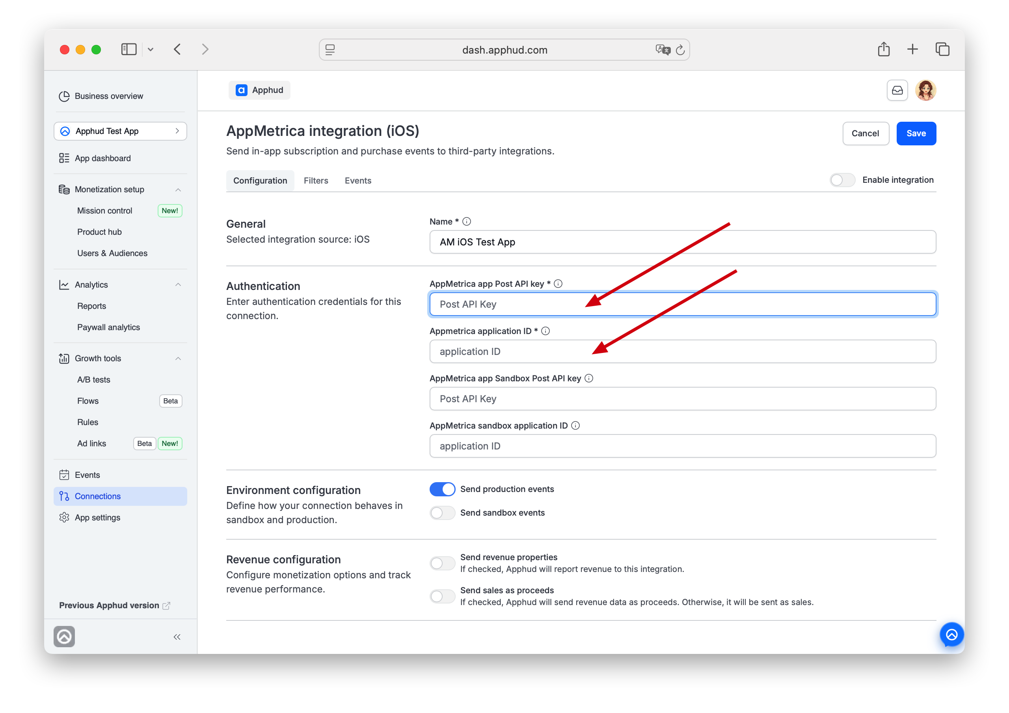Open the inbox notifications icon
The image size is (1009, 713).
point(897,91)
